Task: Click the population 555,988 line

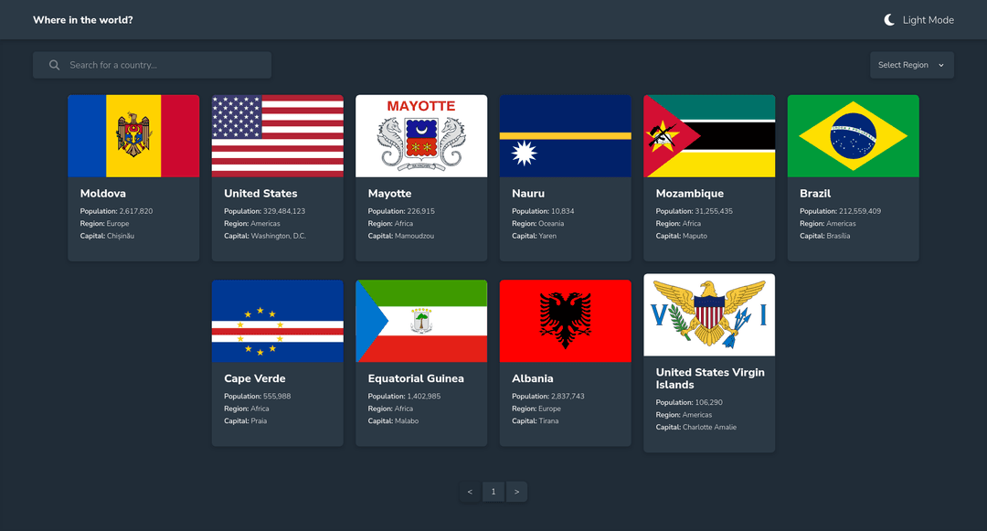Action: click(258, 397)
